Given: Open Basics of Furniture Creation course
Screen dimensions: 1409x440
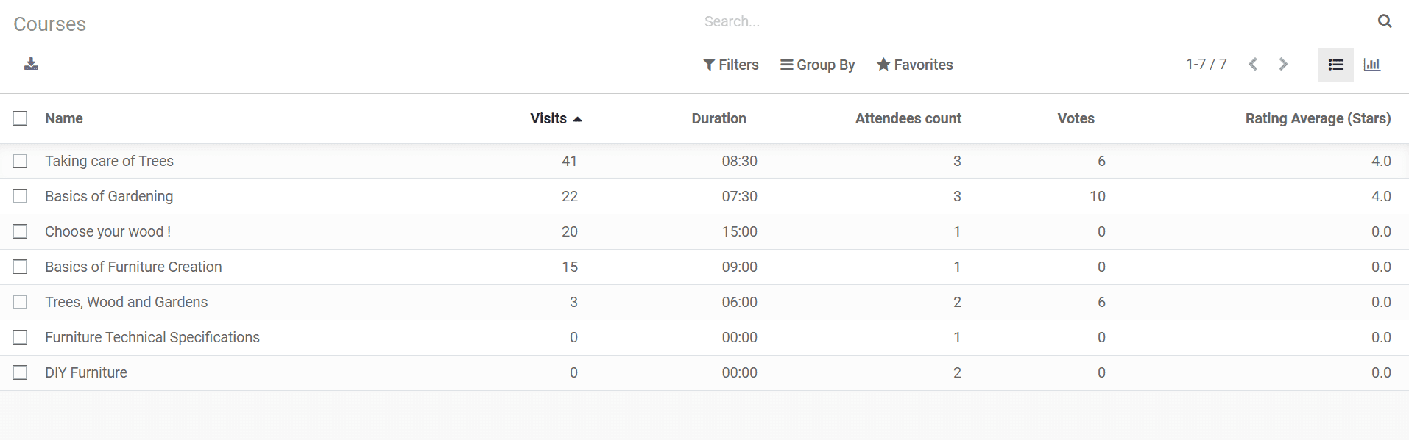Looking at the screenshot, I should (133, 267).
